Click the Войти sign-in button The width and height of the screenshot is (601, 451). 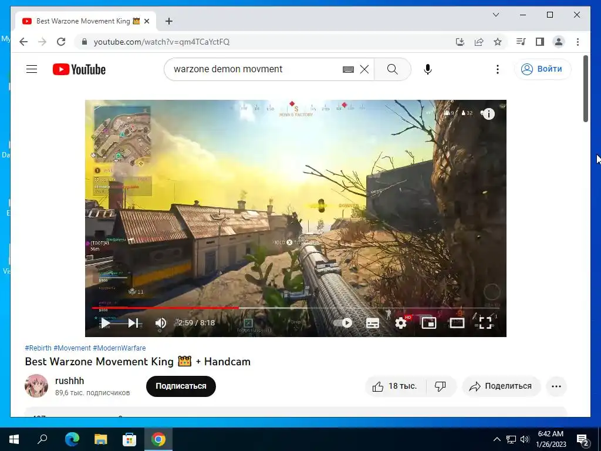(x=542, y=69)
